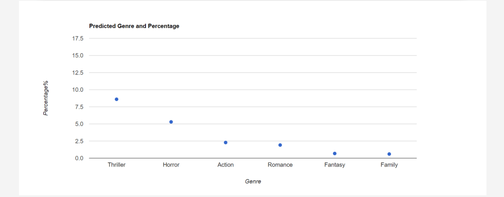Select the Family data point

coord(389,154)
